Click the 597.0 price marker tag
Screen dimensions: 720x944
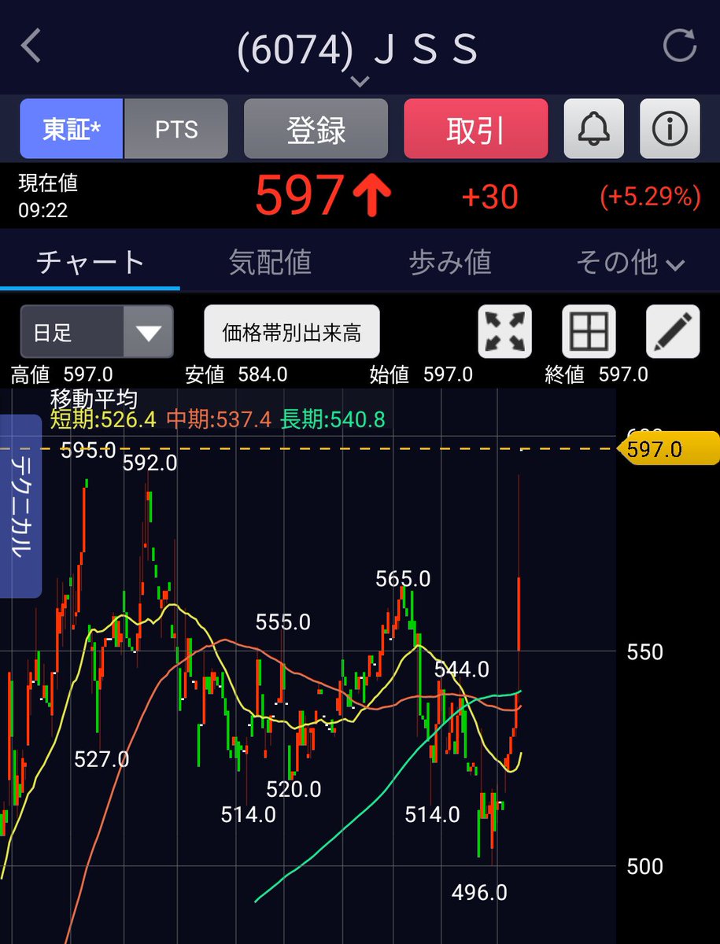click(669, 449)
